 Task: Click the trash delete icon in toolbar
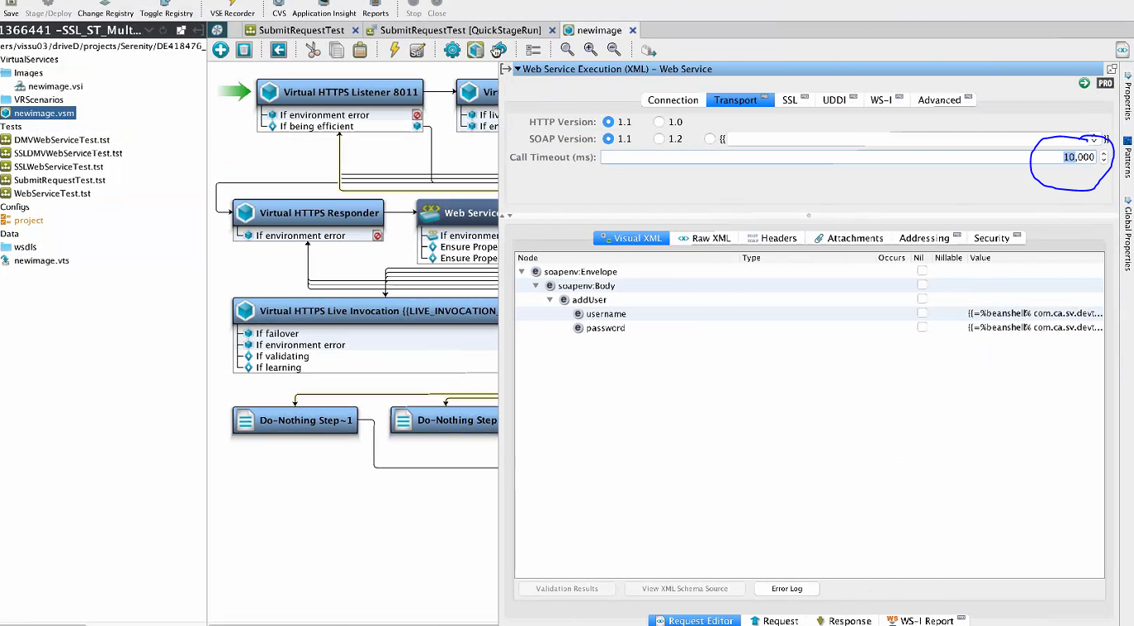pos(244,51)
